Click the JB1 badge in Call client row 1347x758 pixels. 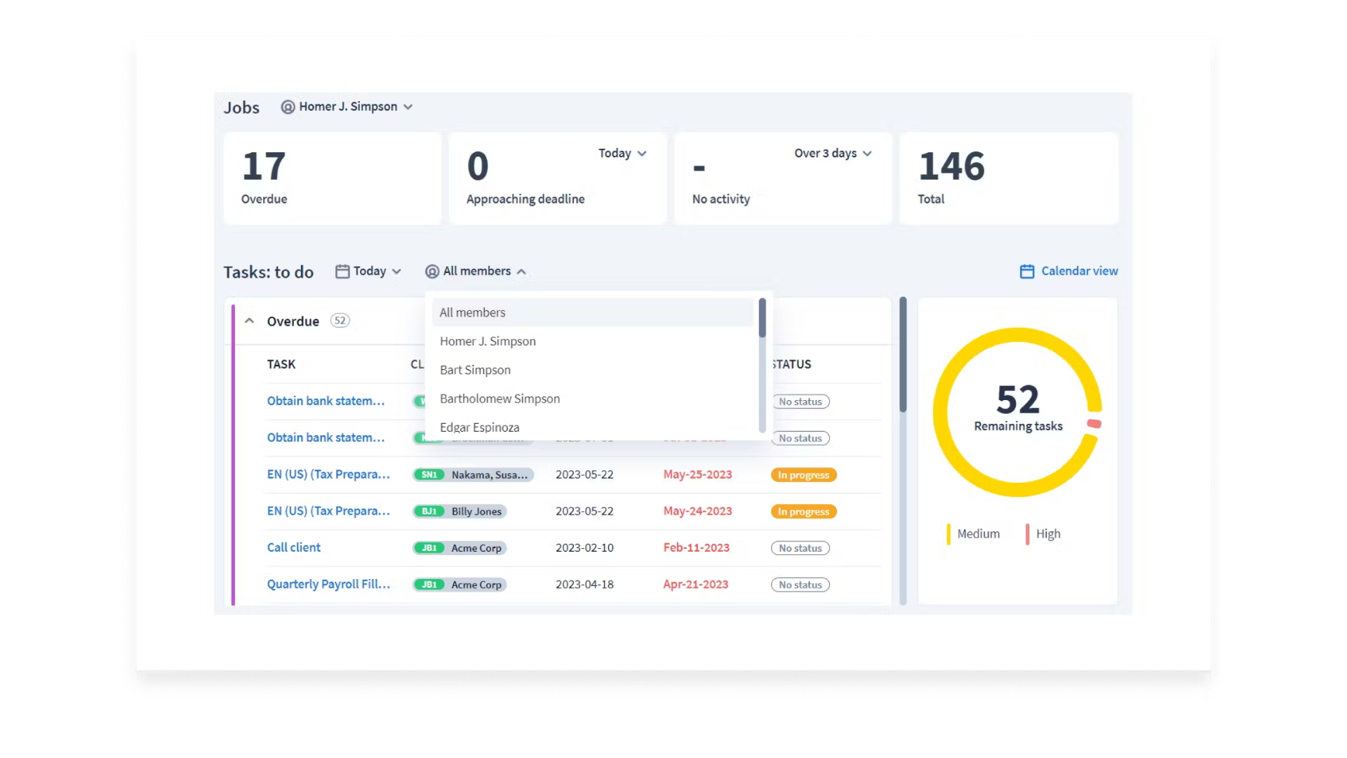tap(429, 548)
